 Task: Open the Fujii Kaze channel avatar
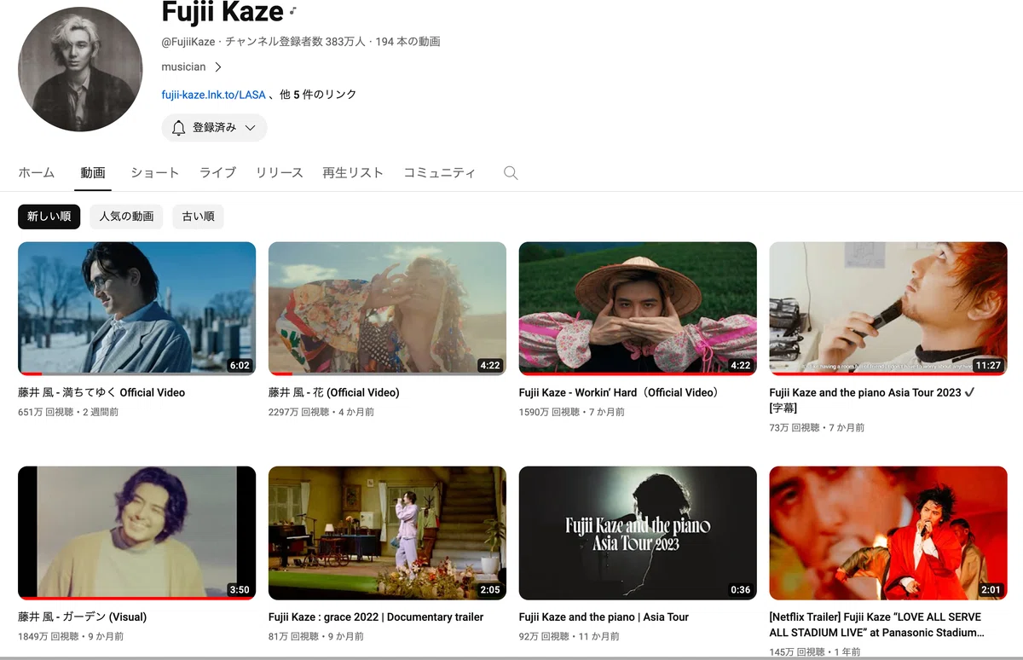[80, 69]
